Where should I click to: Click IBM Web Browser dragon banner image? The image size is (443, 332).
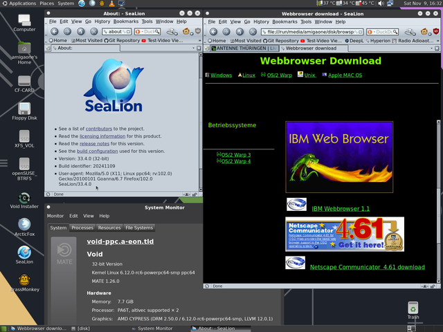pos(339,157)
